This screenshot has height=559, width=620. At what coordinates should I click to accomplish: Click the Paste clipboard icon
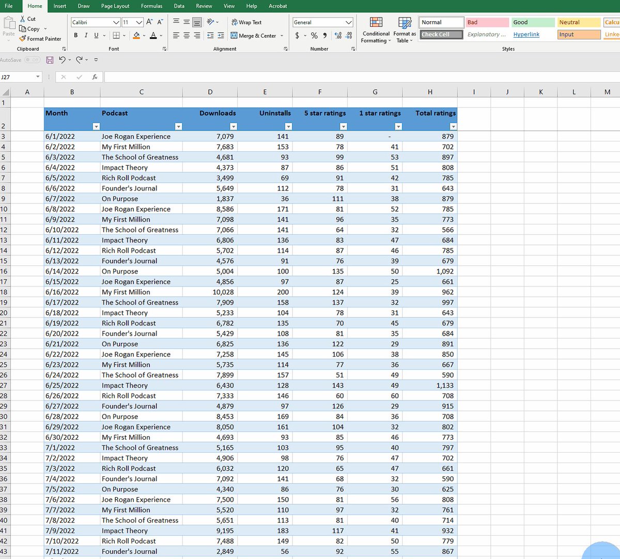pos(9,22)
